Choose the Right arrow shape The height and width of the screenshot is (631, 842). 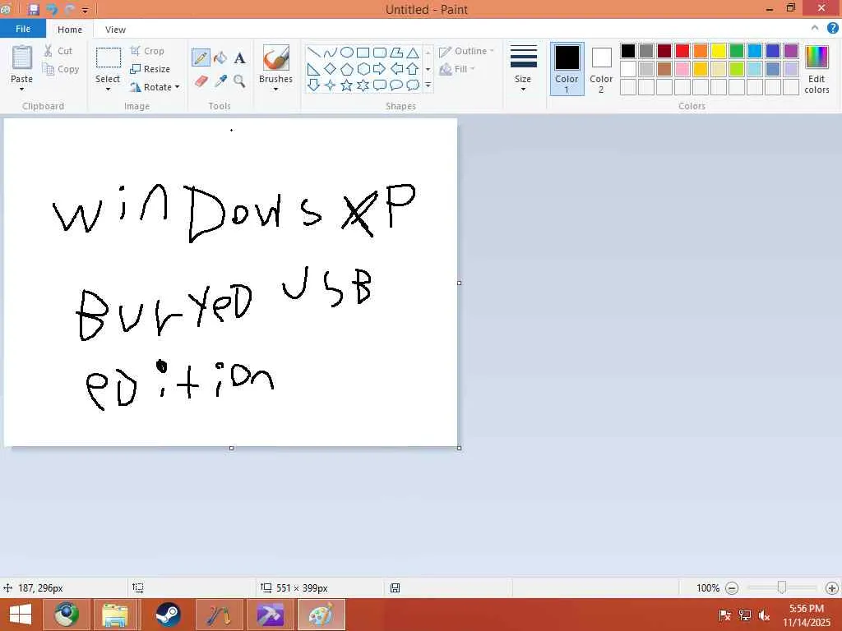click(380, 69)
